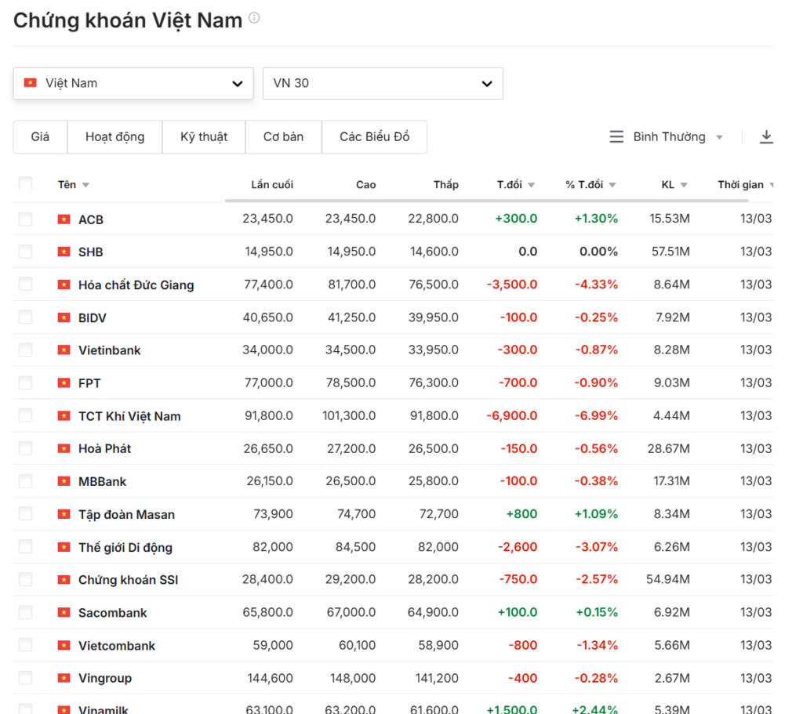The width and height of the screenshot is (803, 714).
Task: Open the Tập đoàn Masan stock link
Action: [x=126, y=514]
